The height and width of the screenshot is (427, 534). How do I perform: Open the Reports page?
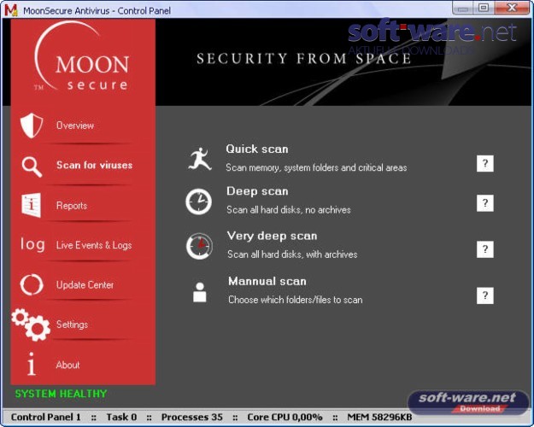[72, 206]
